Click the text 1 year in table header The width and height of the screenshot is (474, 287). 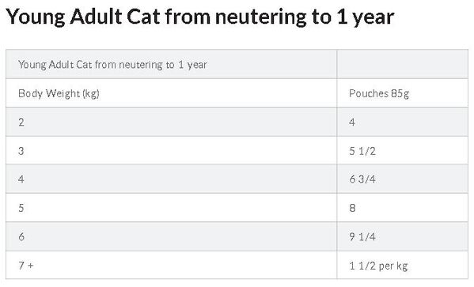pos(192,65)
